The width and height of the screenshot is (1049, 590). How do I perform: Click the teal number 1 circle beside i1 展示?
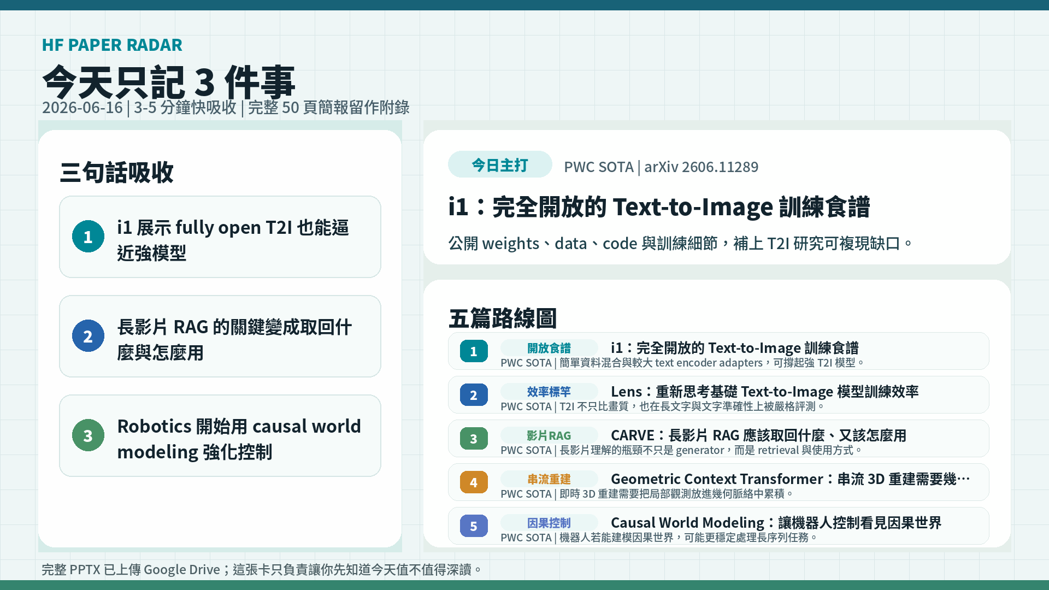click(88, 237)
